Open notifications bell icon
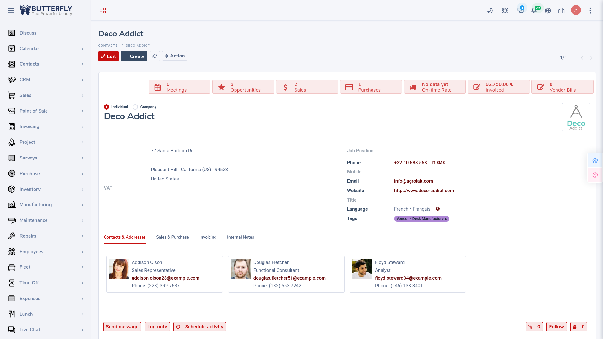Viewport: 603px width, 339px height. pos(534,11)
